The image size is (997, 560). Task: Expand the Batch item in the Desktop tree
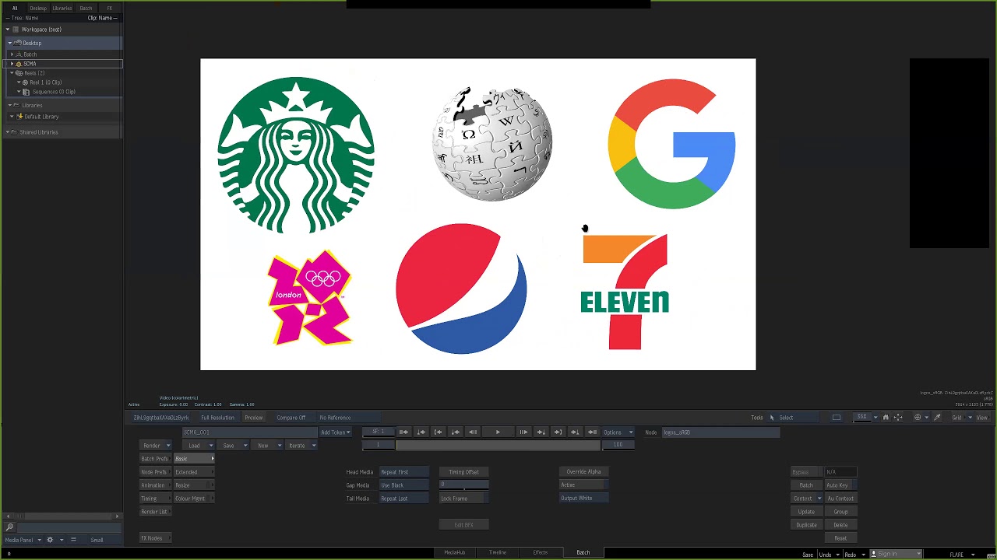(x=12, y=54)
